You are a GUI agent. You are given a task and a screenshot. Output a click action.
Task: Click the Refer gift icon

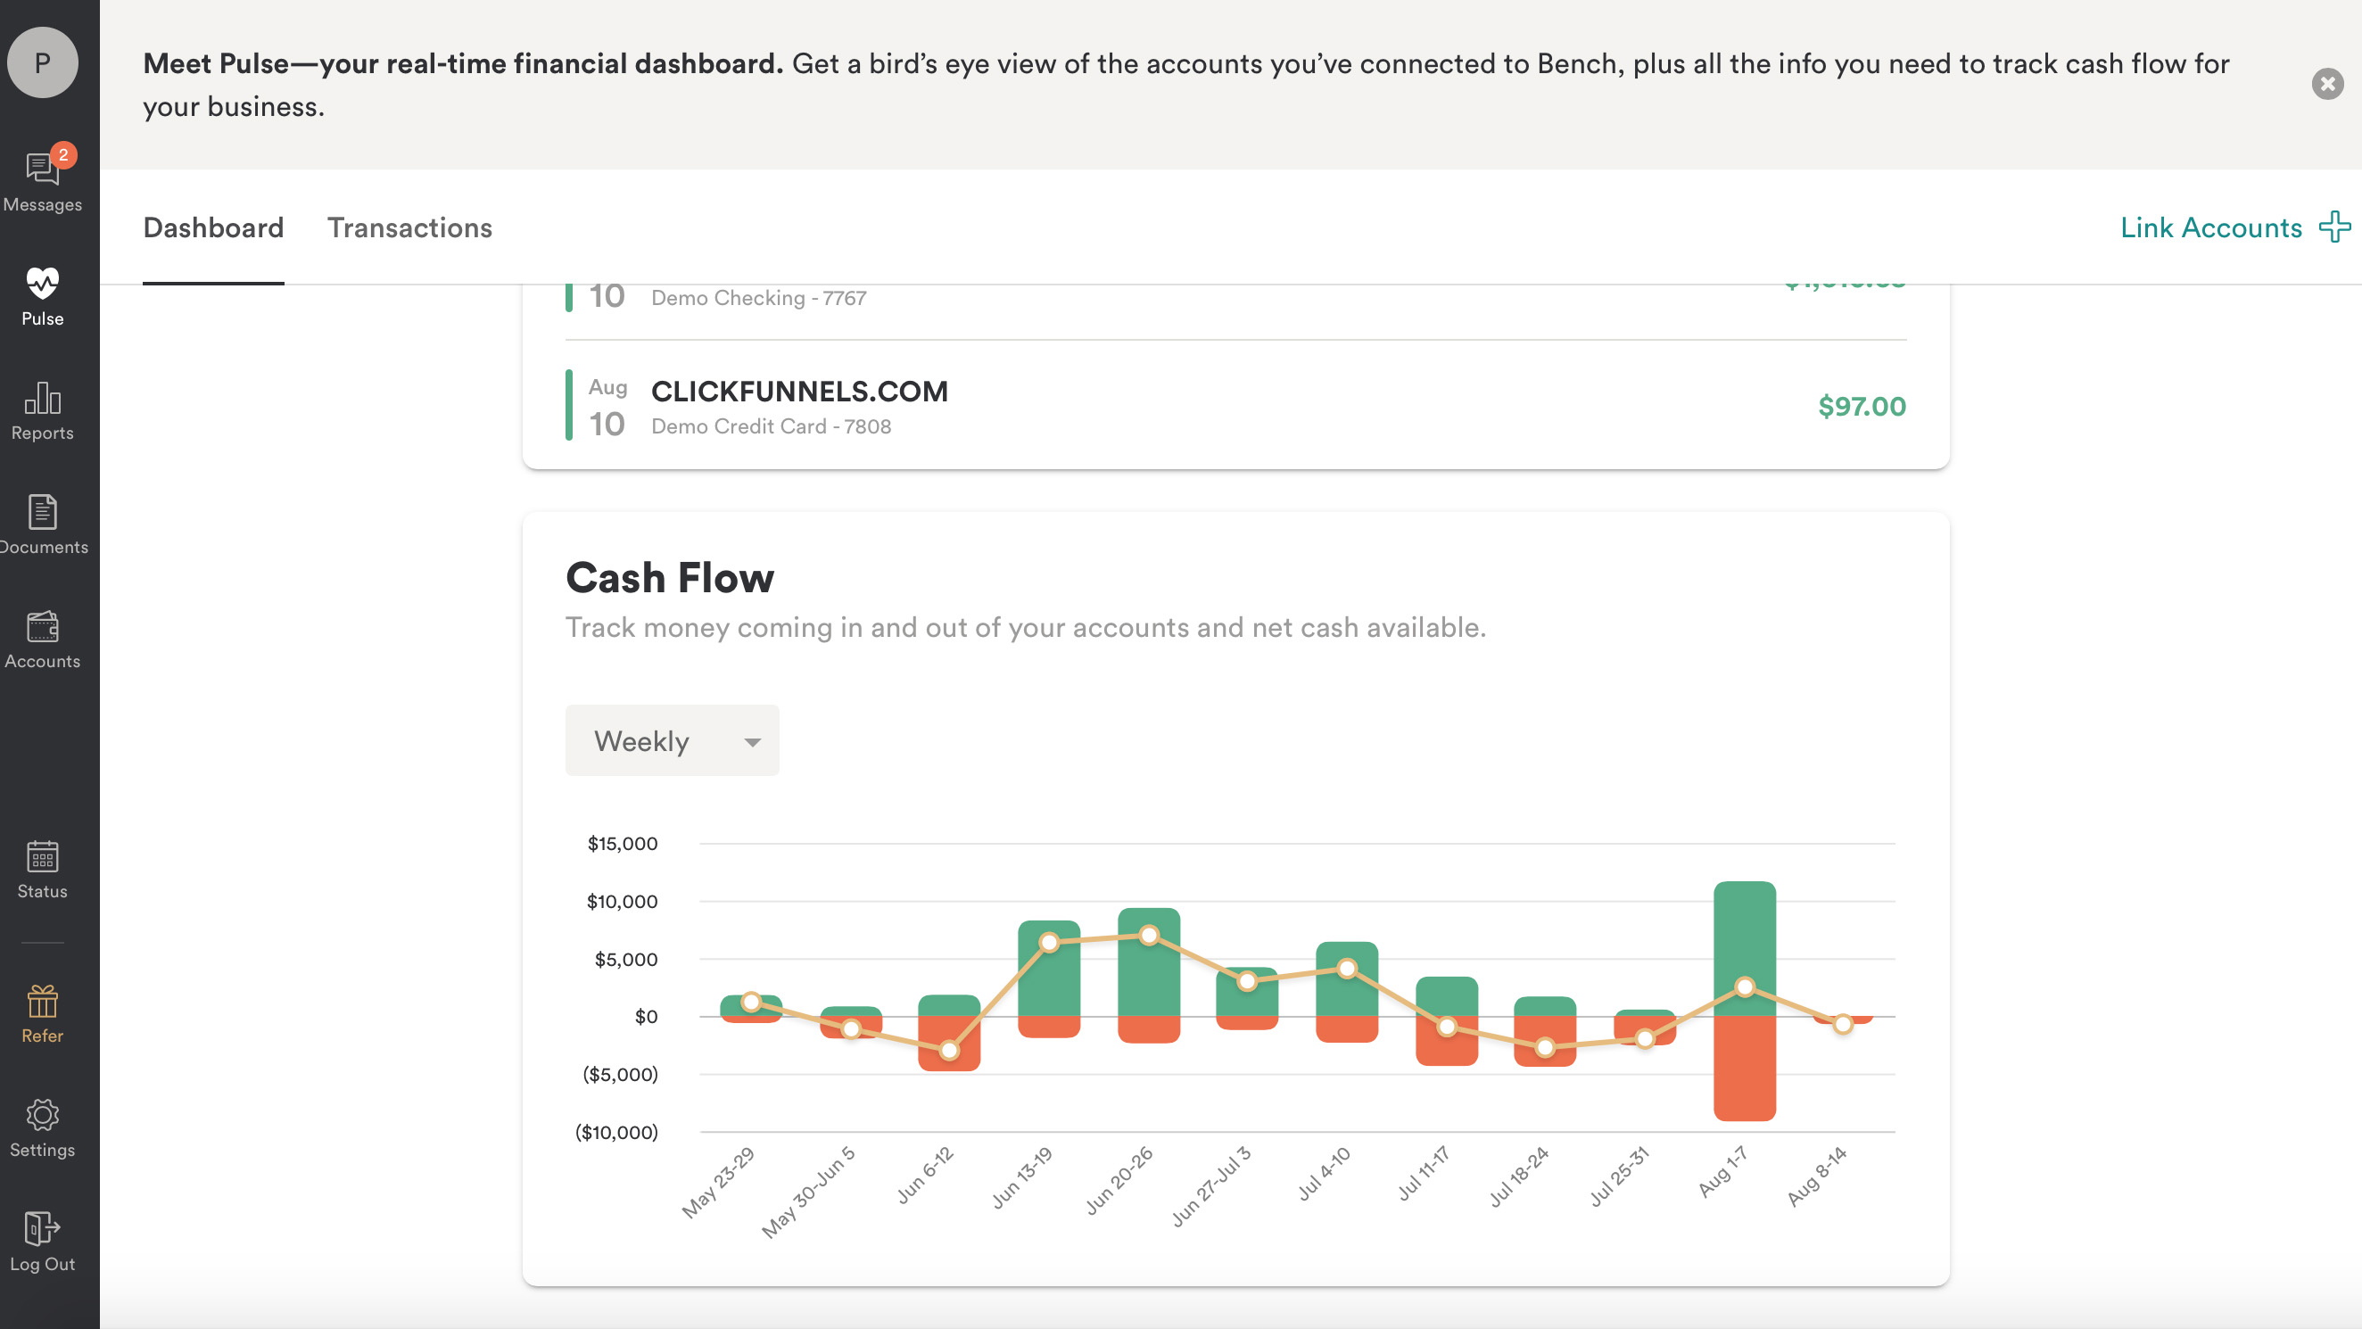42,1002
